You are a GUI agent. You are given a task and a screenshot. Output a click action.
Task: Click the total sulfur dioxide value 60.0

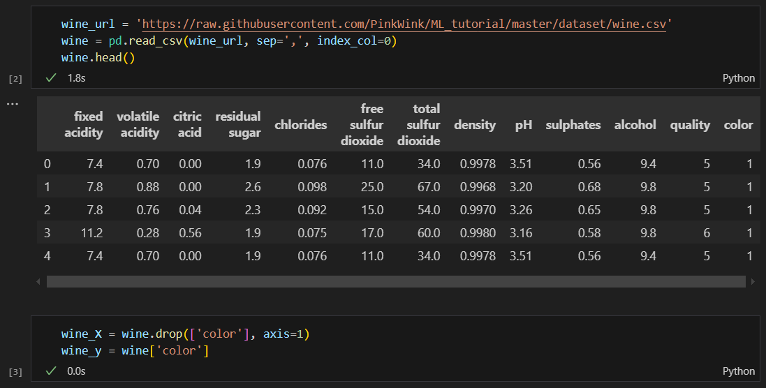[429, 233]
